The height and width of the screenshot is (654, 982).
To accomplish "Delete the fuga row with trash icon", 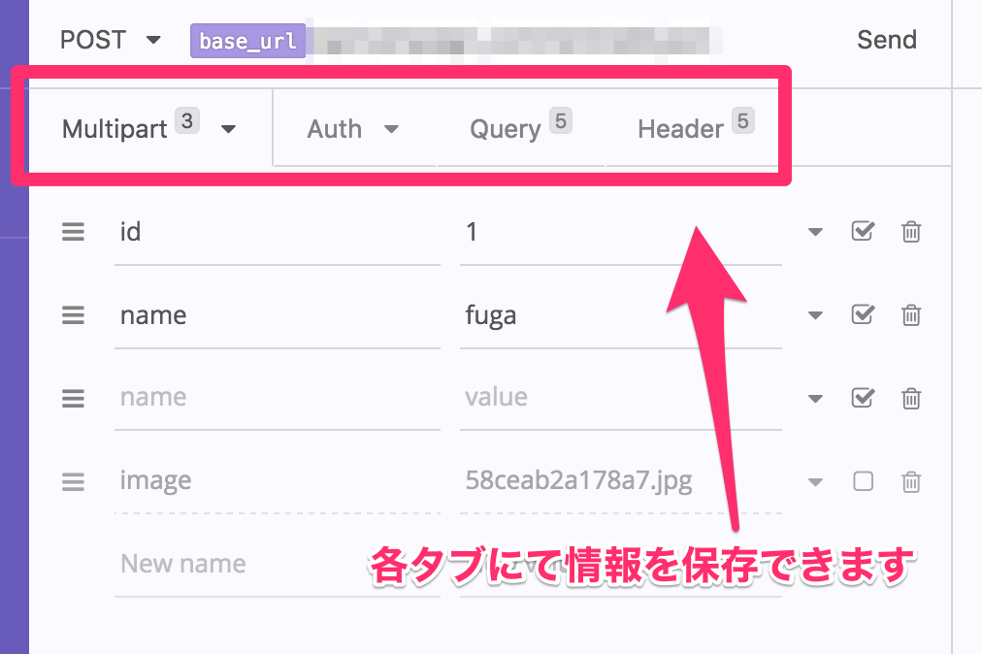I will (x=911, y=315).
